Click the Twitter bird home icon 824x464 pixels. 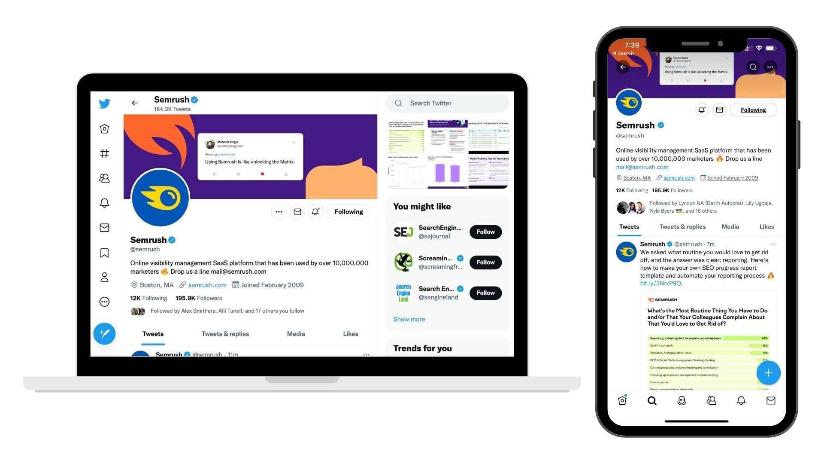103,103
